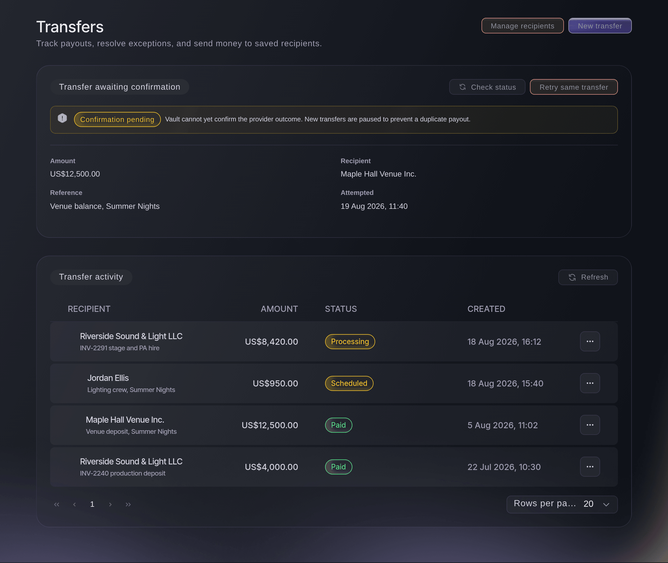Click US$12,500.00 amount in activity table
The image size is (668, 563).
coord(269,425)
